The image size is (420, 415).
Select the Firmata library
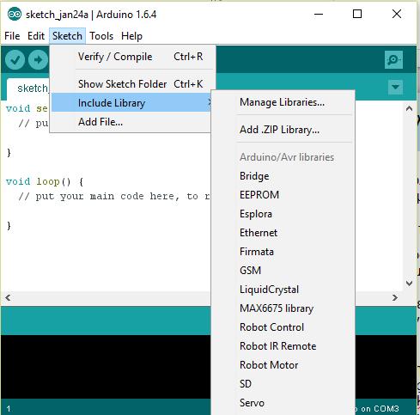(282, 252)
